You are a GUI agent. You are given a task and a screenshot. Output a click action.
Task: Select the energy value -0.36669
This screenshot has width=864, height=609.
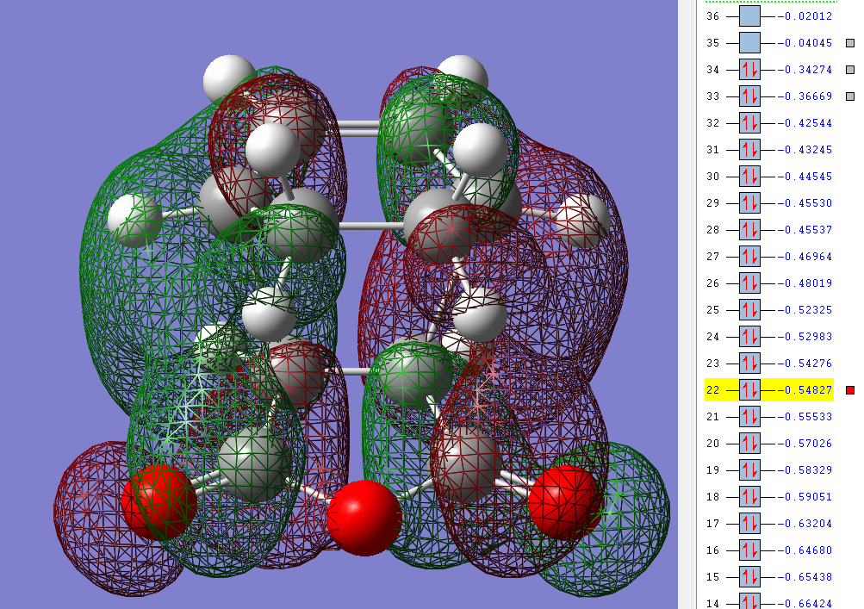(x=805, y=96)
